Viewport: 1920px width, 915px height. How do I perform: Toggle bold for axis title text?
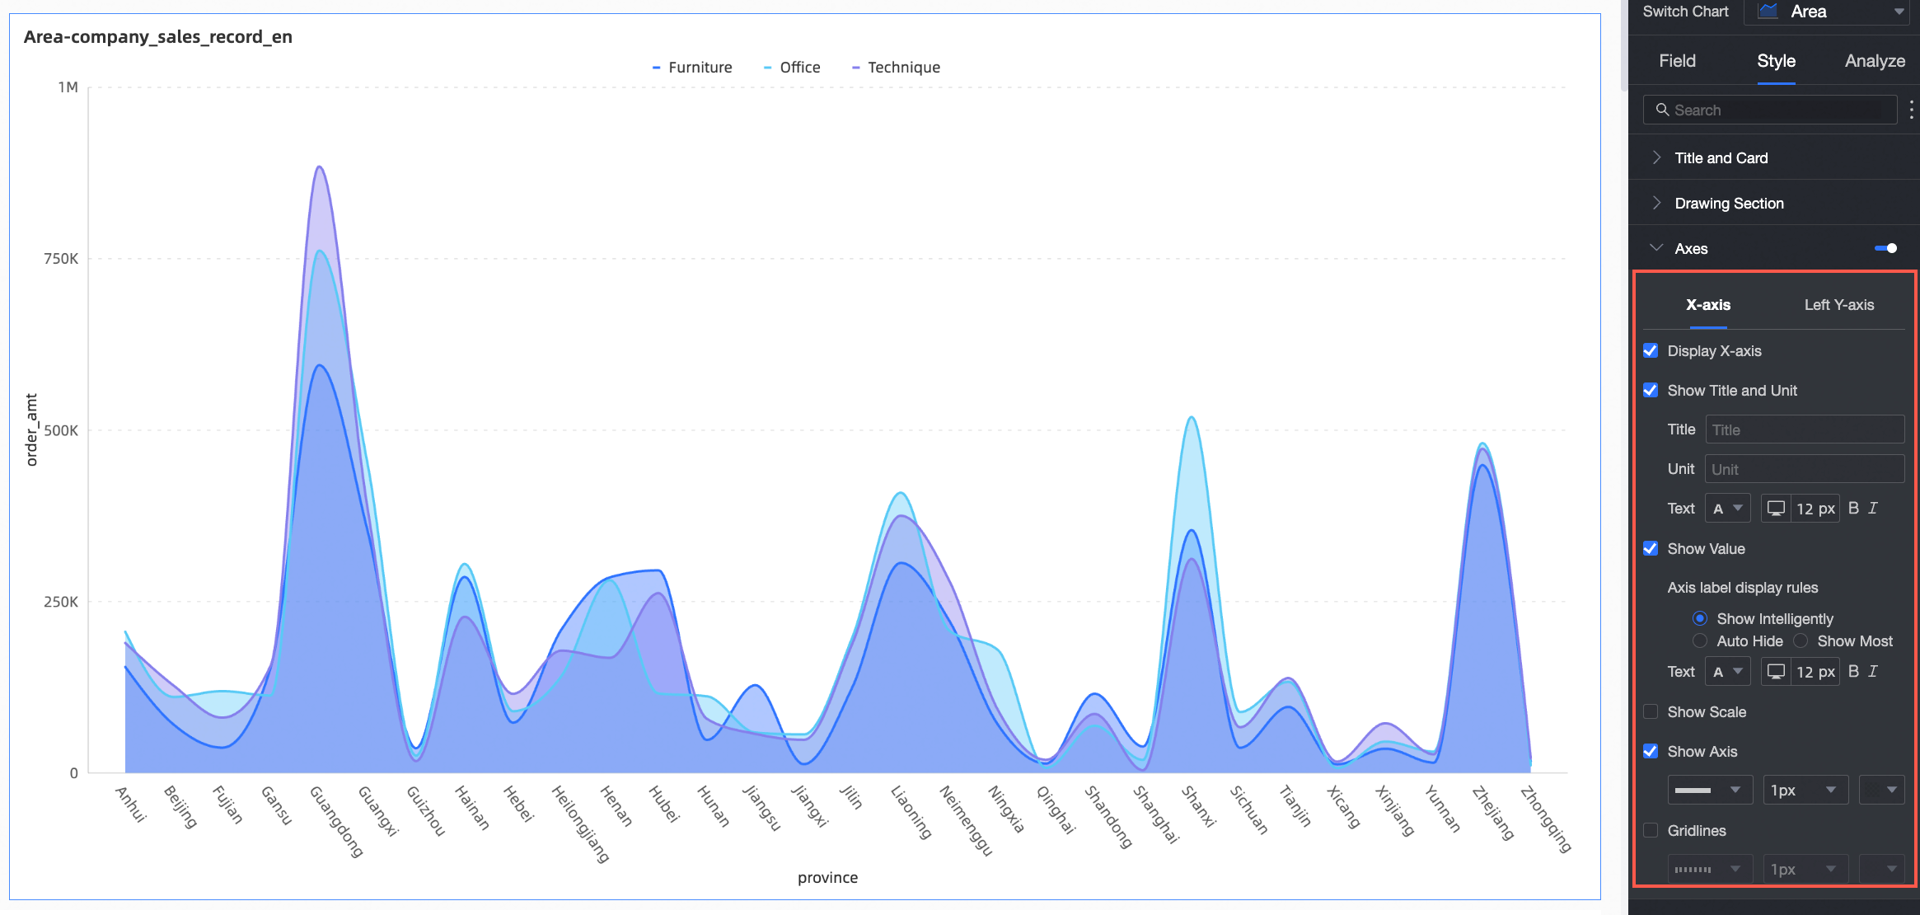[1853, 509]
